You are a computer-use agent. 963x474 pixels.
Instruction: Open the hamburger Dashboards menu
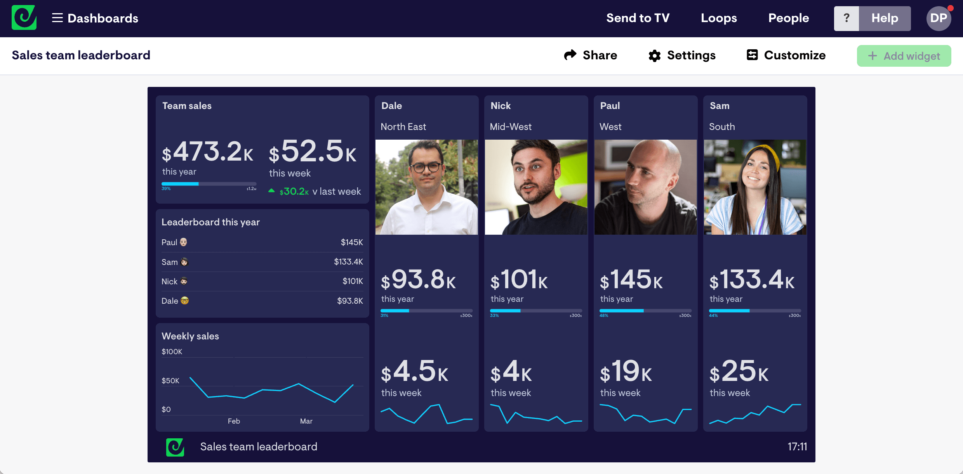pyautogui.click(x=57, y=18)
